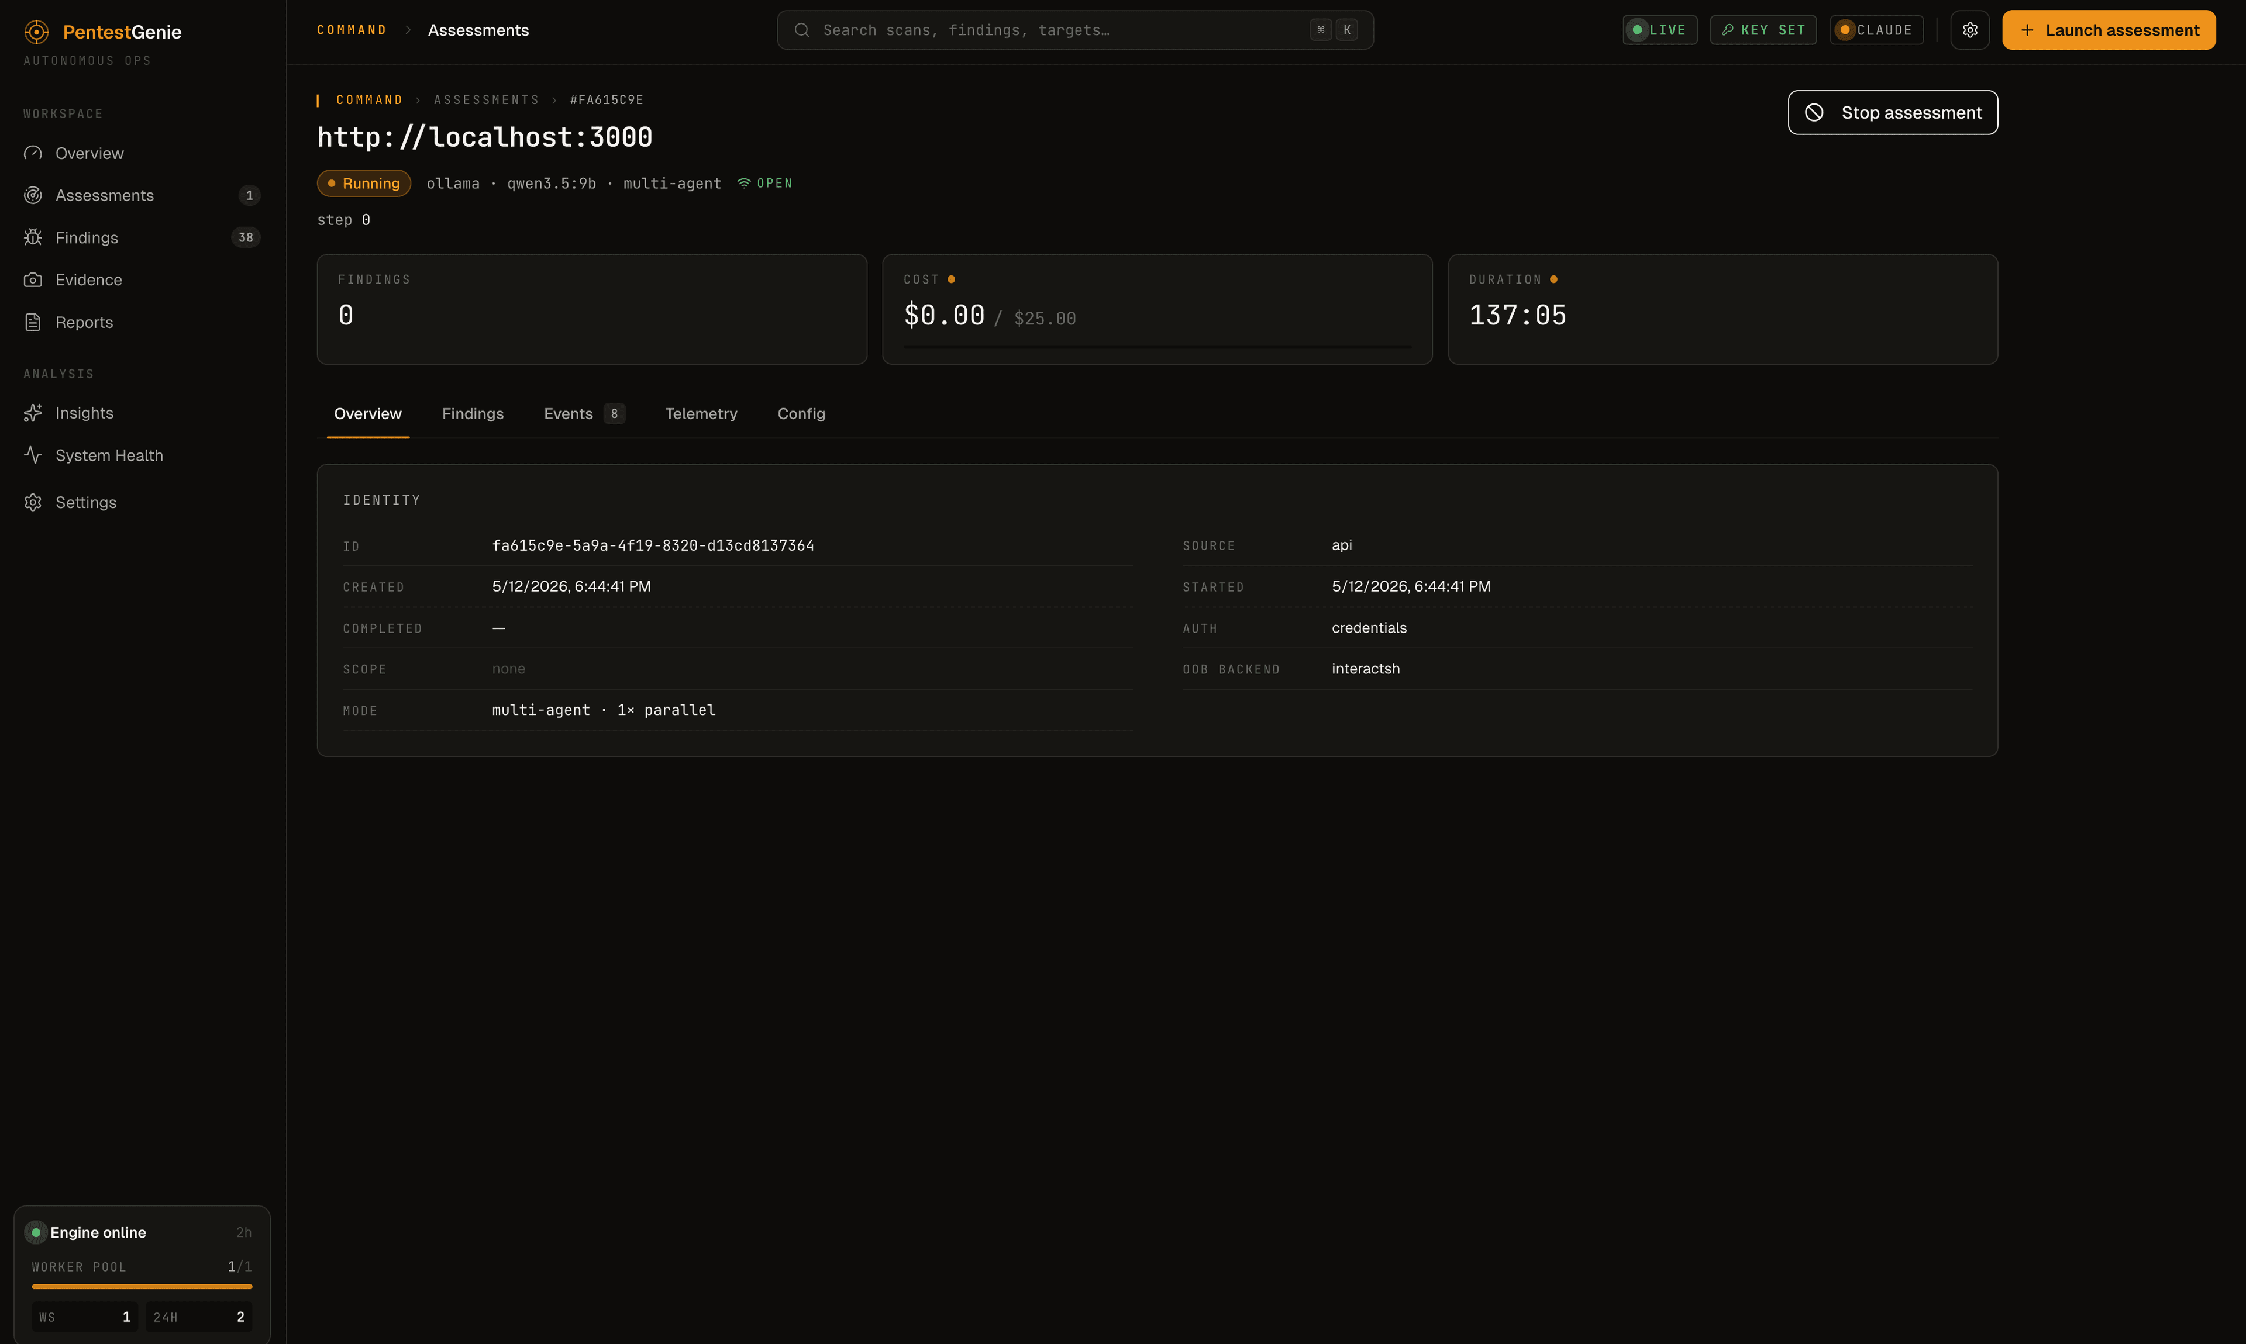
Task: Click the FINDINGS stat card
Action: coord(592,310)
